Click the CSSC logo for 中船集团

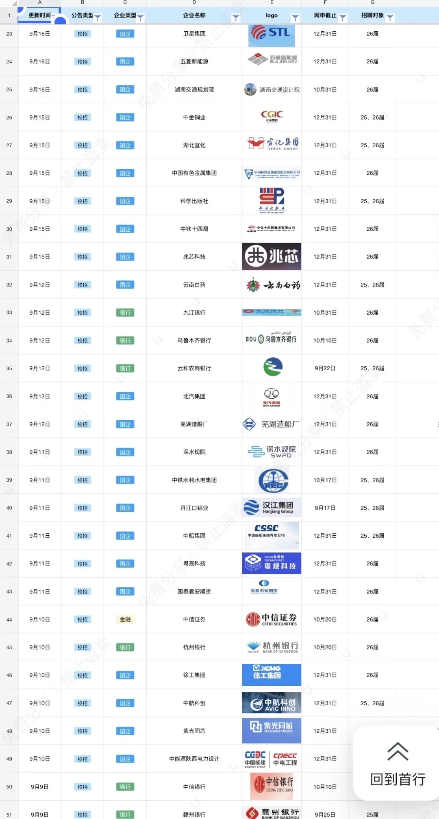tap(272, 536)
